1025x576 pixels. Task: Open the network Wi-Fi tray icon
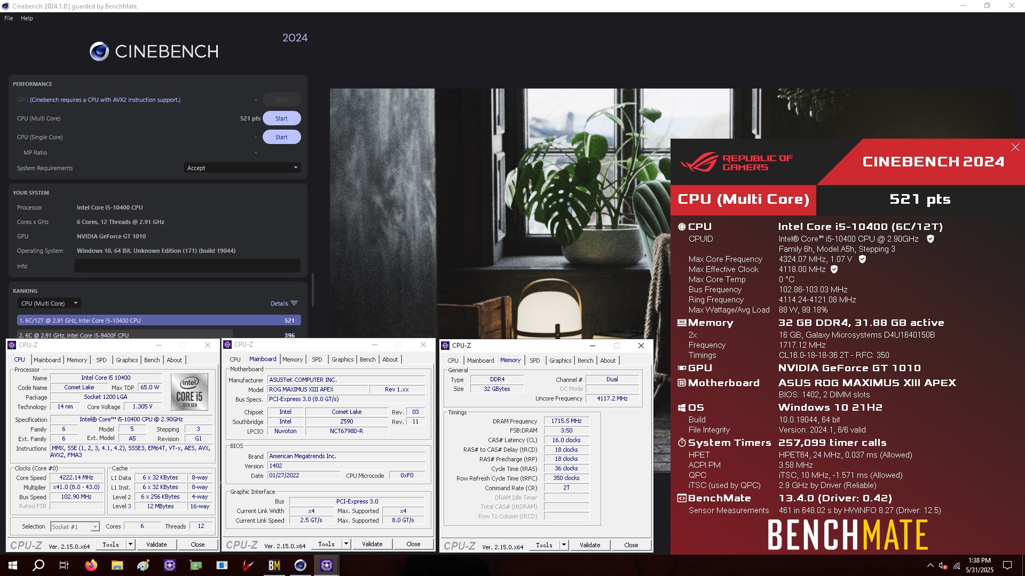957,566
